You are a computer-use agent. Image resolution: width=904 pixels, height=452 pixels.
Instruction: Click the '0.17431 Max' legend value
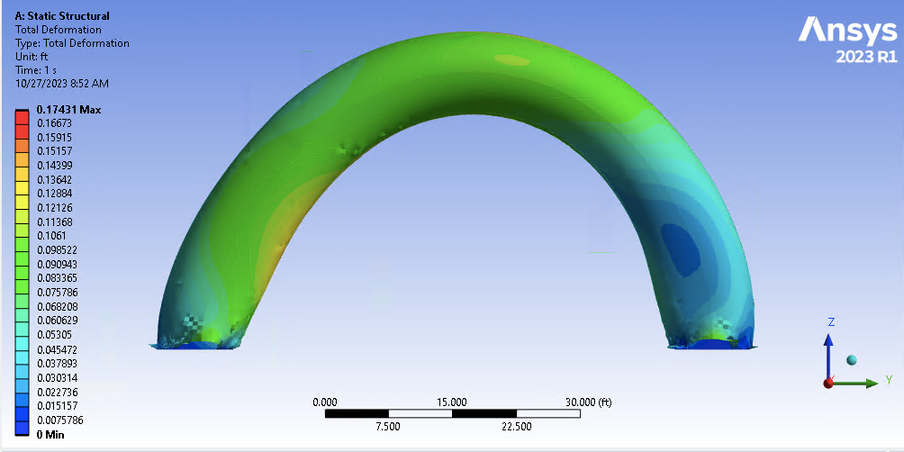tap(68, 110)
